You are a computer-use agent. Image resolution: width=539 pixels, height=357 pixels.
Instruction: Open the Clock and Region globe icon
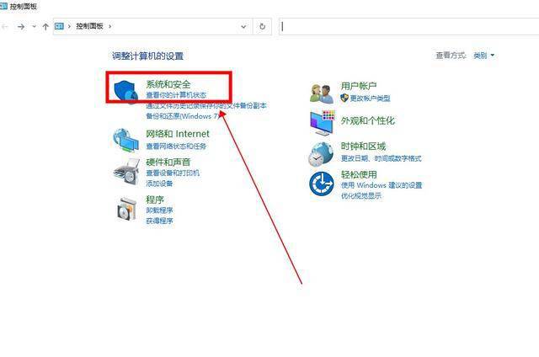coord(321,154)
